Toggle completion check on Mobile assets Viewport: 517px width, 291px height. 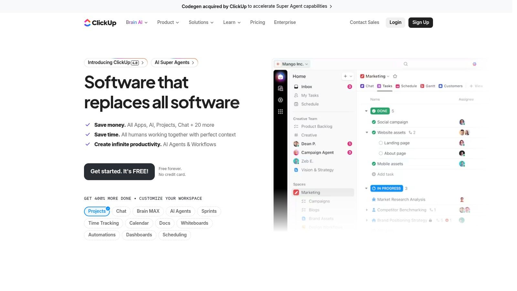pos(374,164)
